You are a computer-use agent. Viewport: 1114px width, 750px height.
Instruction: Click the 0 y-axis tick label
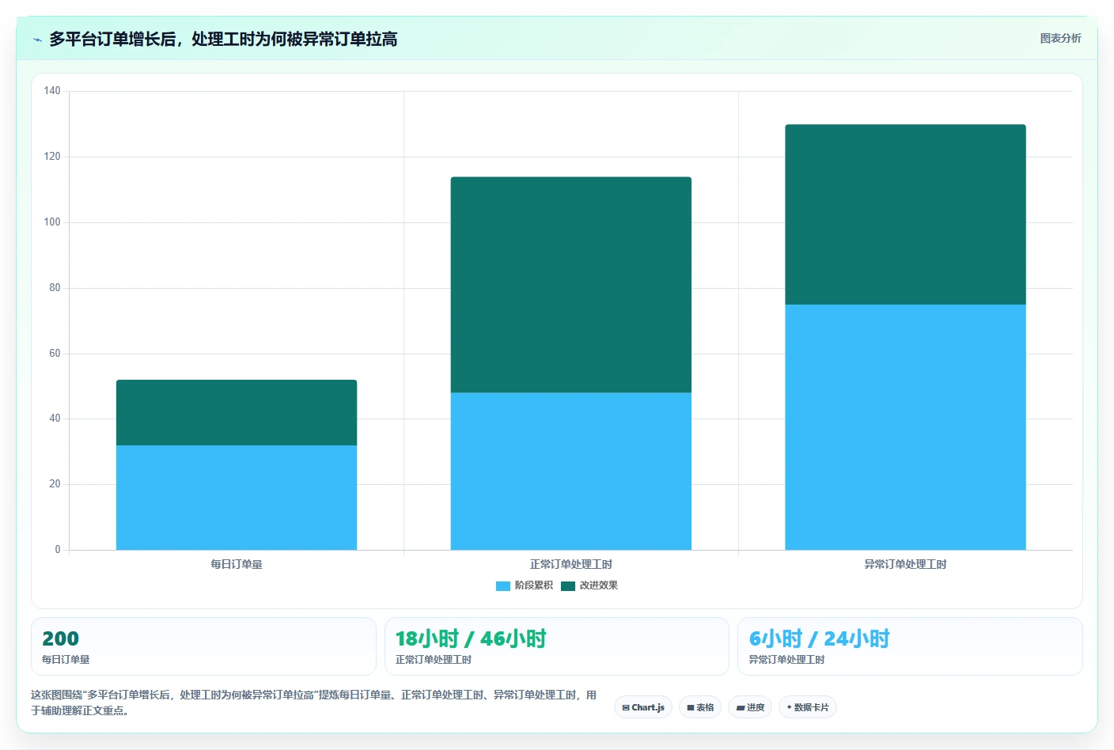58,550
